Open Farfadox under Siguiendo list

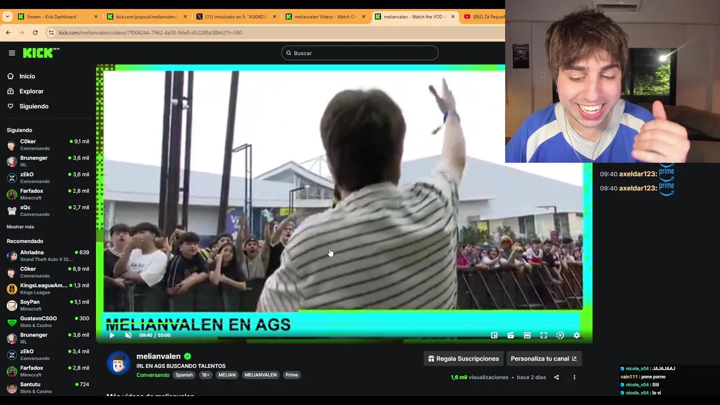point(48,194)
